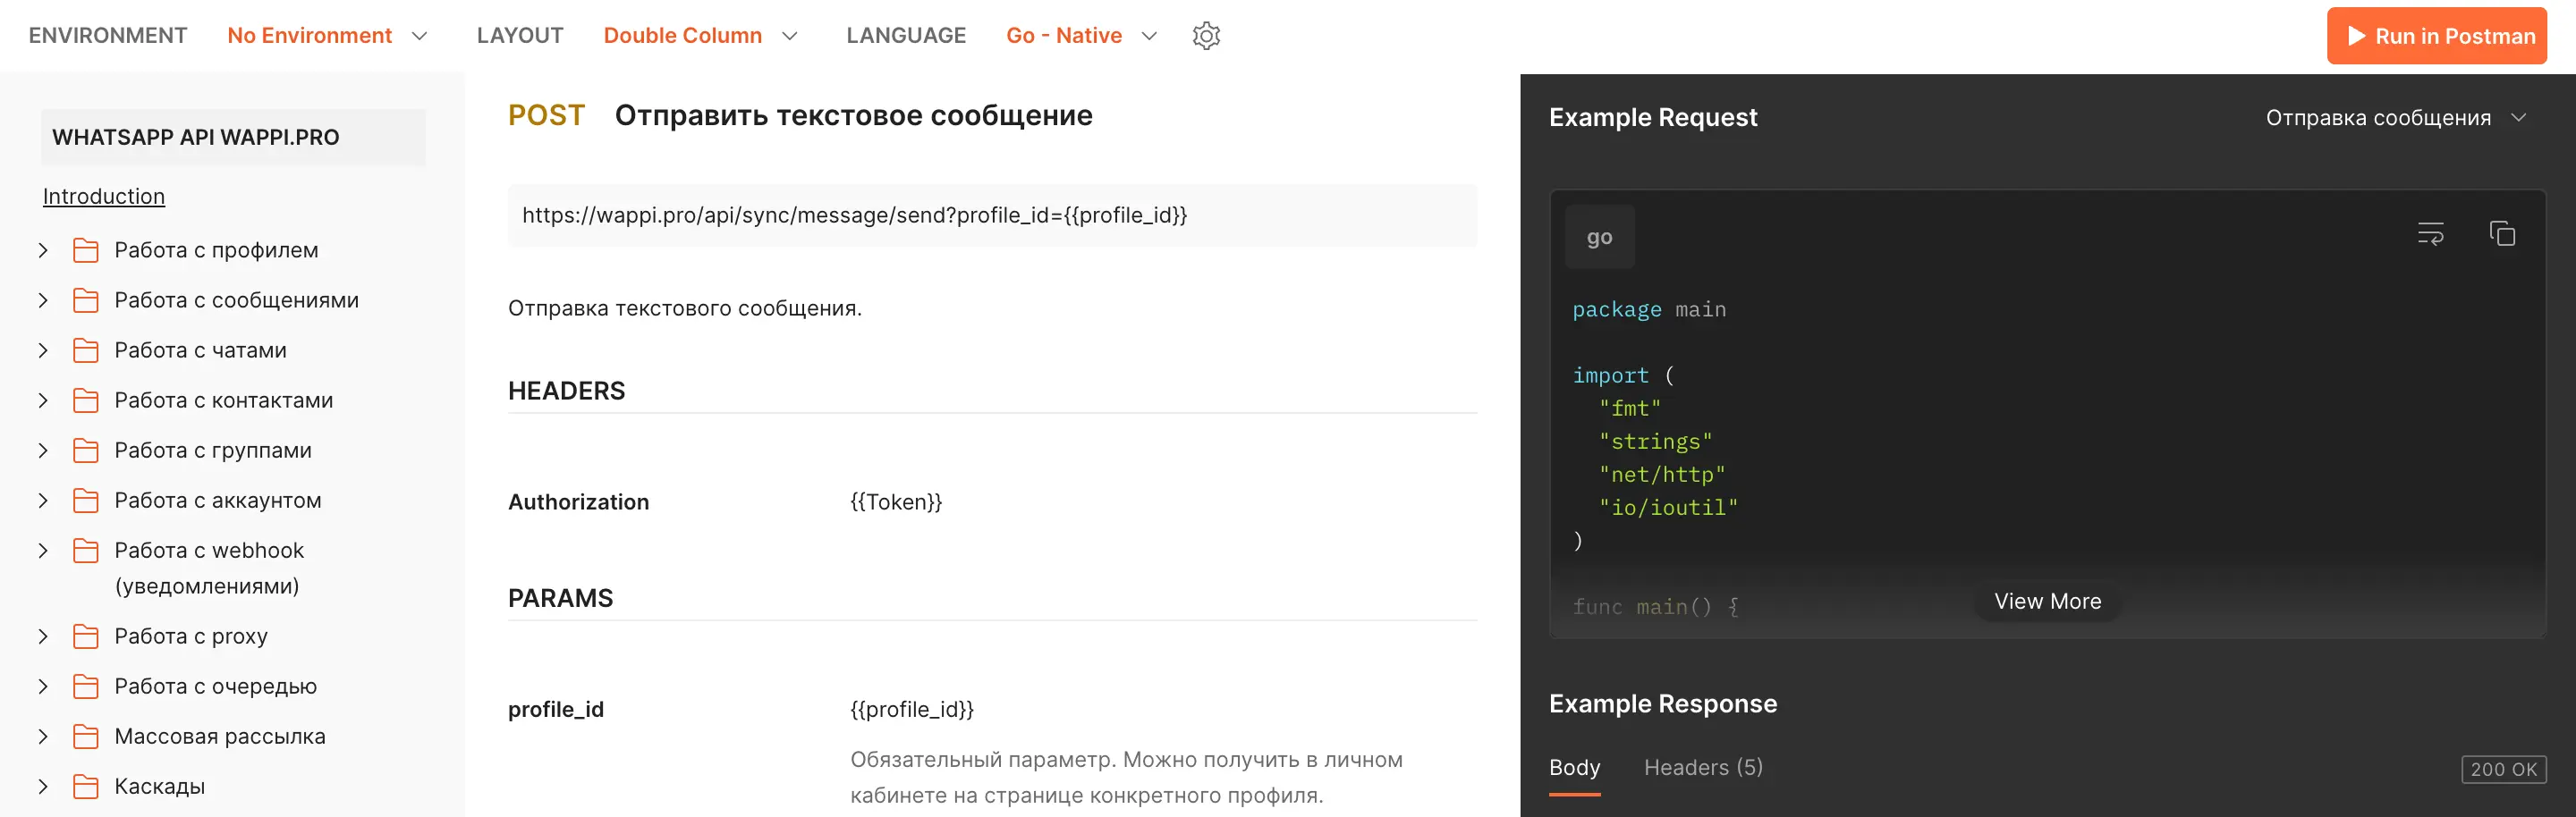Open the Double Column layout dropdown
Image resolution: width=2576 pixels, height=817 pixels.
tap(700, 36)
